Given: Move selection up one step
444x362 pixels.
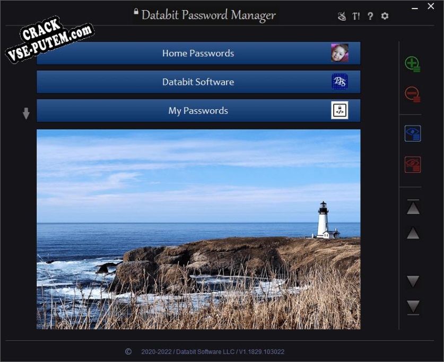Looking at the screenshot, I should pos(413,233).
